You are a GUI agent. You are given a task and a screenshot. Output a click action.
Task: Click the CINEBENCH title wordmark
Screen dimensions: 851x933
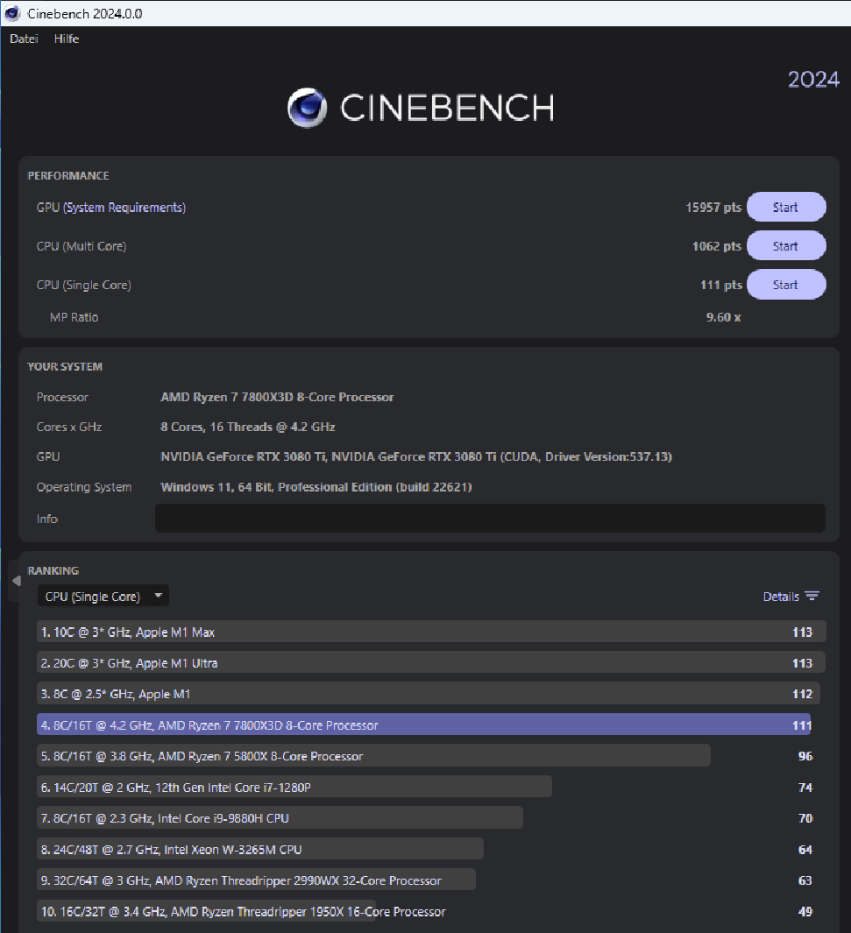coord(447,108)
